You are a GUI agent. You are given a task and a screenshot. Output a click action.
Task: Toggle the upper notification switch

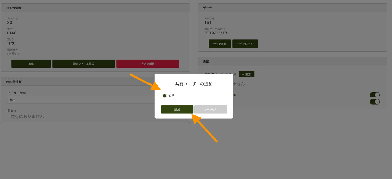pyautogui.click(x=375, y=95)
